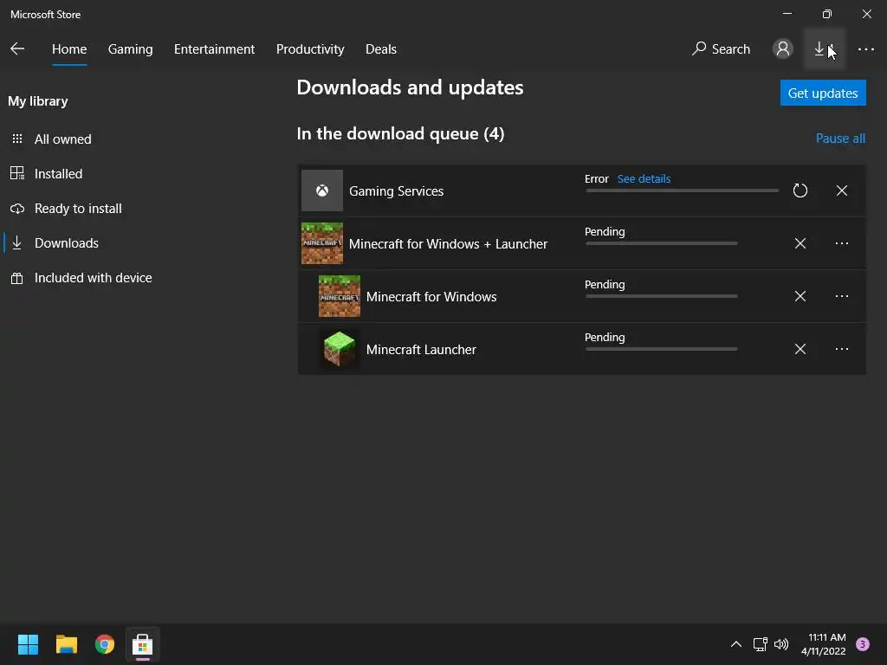
Task: Click Minecraft for Windows + Launcher thumbnail
Action: 322,243
